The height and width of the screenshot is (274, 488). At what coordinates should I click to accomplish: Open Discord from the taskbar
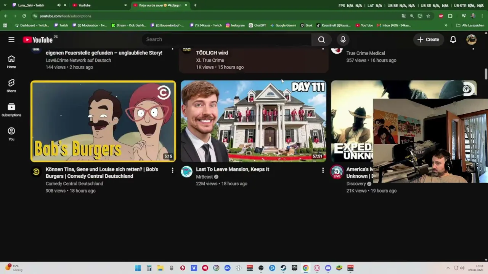[x=328, y=268]
